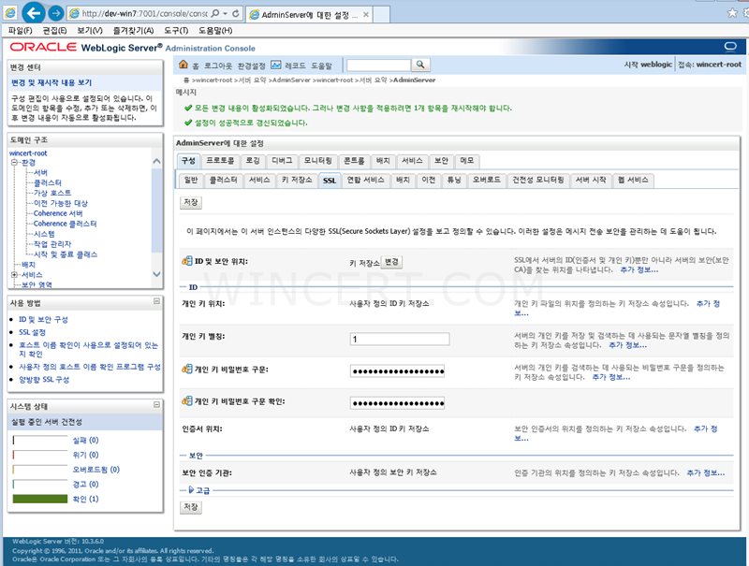
Task: Switch to the 프로토콜 tab
Action: tap(220, 161)
